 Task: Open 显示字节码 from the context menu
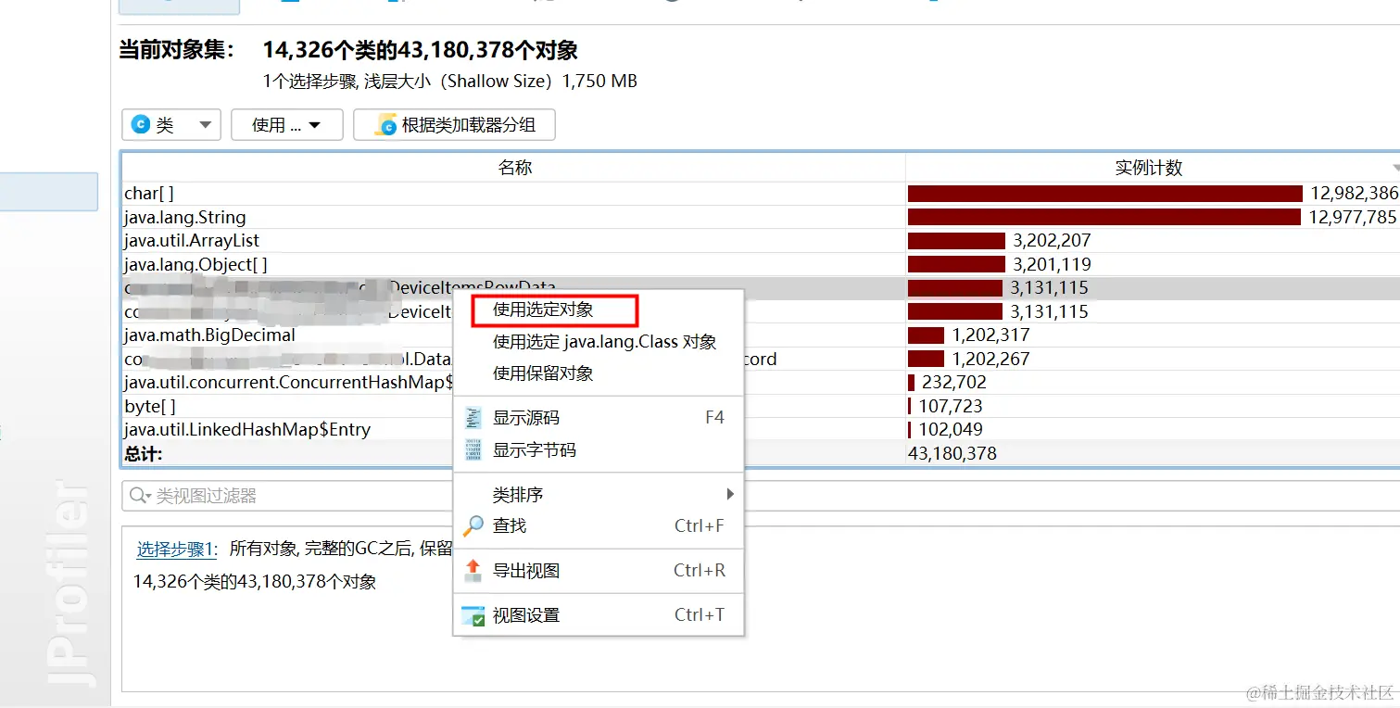(599, 450)
